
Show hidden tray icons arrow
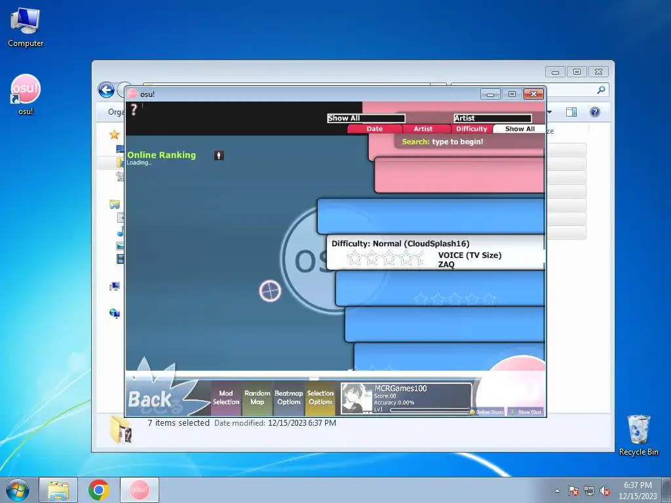(557, 491)
